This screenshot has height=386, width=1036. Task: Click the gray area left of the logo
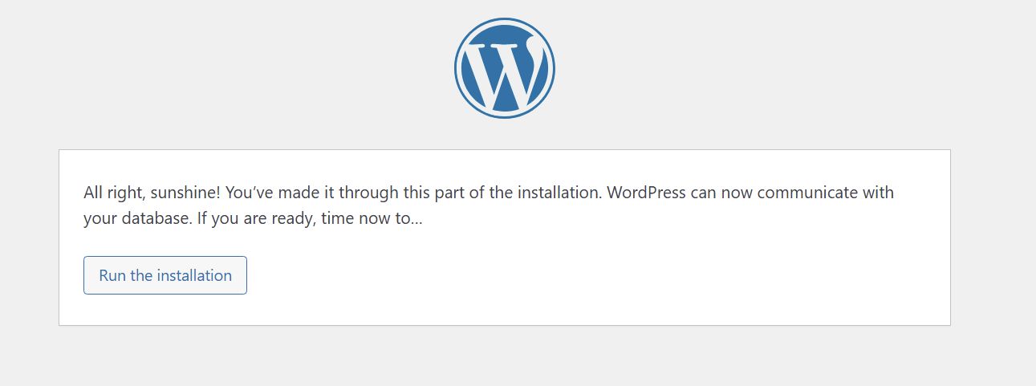coord(241,68)
